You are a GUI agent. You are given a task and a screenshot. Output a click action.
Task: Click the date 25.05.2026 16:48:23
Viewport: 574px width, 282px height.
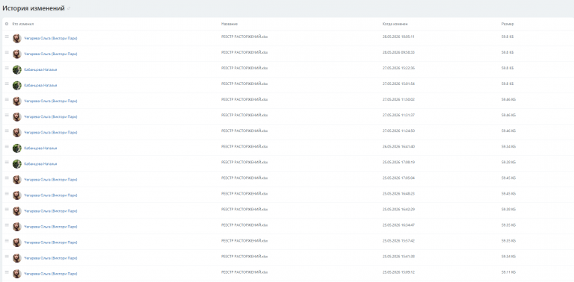[398, 194]
